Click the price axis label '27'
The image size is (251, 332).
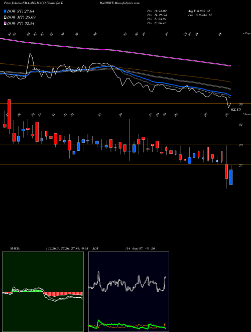(x=240, y=165)
